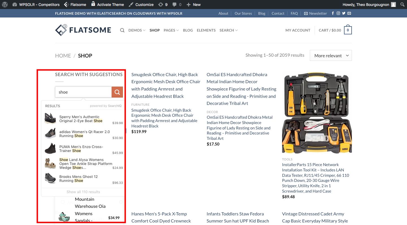The height and width of the screenshot is (225, 407).
Task: Click the Flatsome logo
Action: pos(83,30)
